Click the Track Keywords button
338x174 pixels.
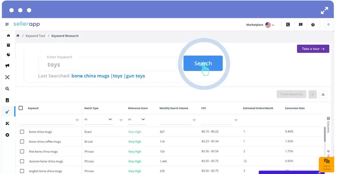click(x=291, y=94)
